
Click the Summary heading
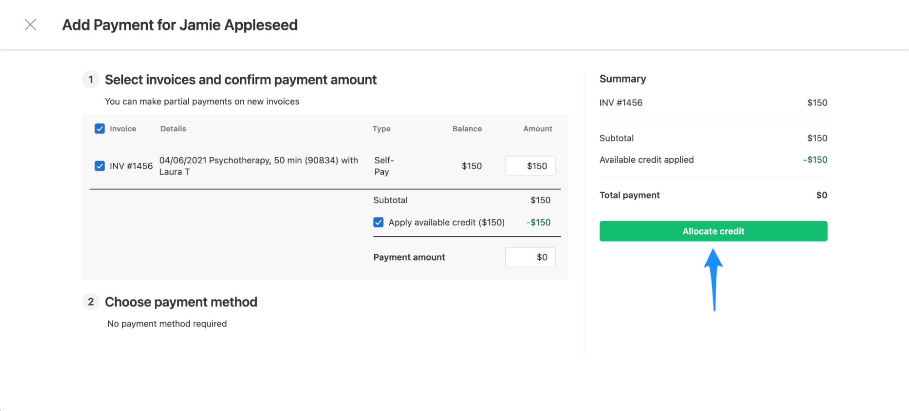623,79
